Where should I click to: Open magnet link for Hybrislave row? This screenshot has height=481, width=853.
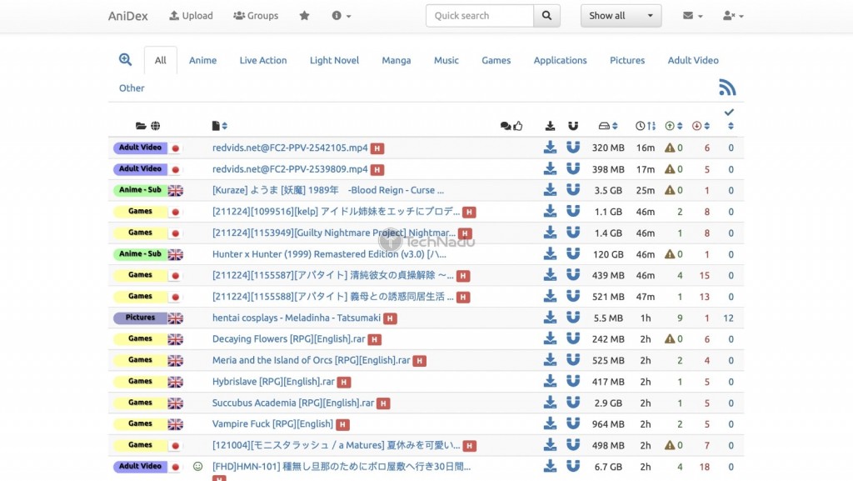[573, 381]
